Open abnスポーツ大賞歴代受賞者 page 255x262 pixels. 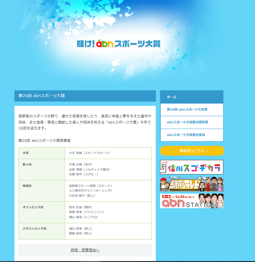[x=187, y=122]
